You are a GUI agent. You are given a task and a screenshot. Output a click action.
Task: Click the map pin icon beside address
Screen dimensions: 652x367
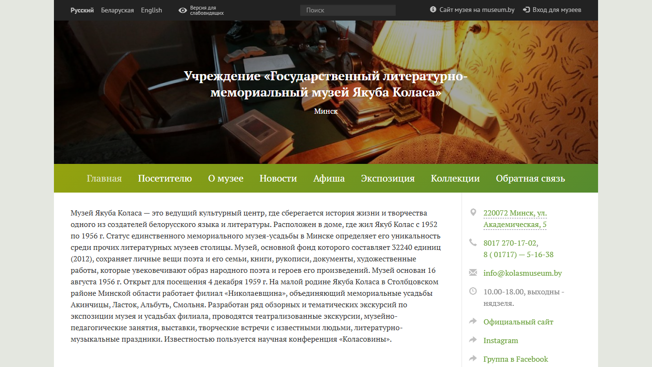[x=473, y=212]
